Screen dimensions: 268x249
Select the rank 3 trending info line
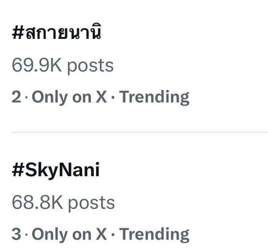pos(100,234)
